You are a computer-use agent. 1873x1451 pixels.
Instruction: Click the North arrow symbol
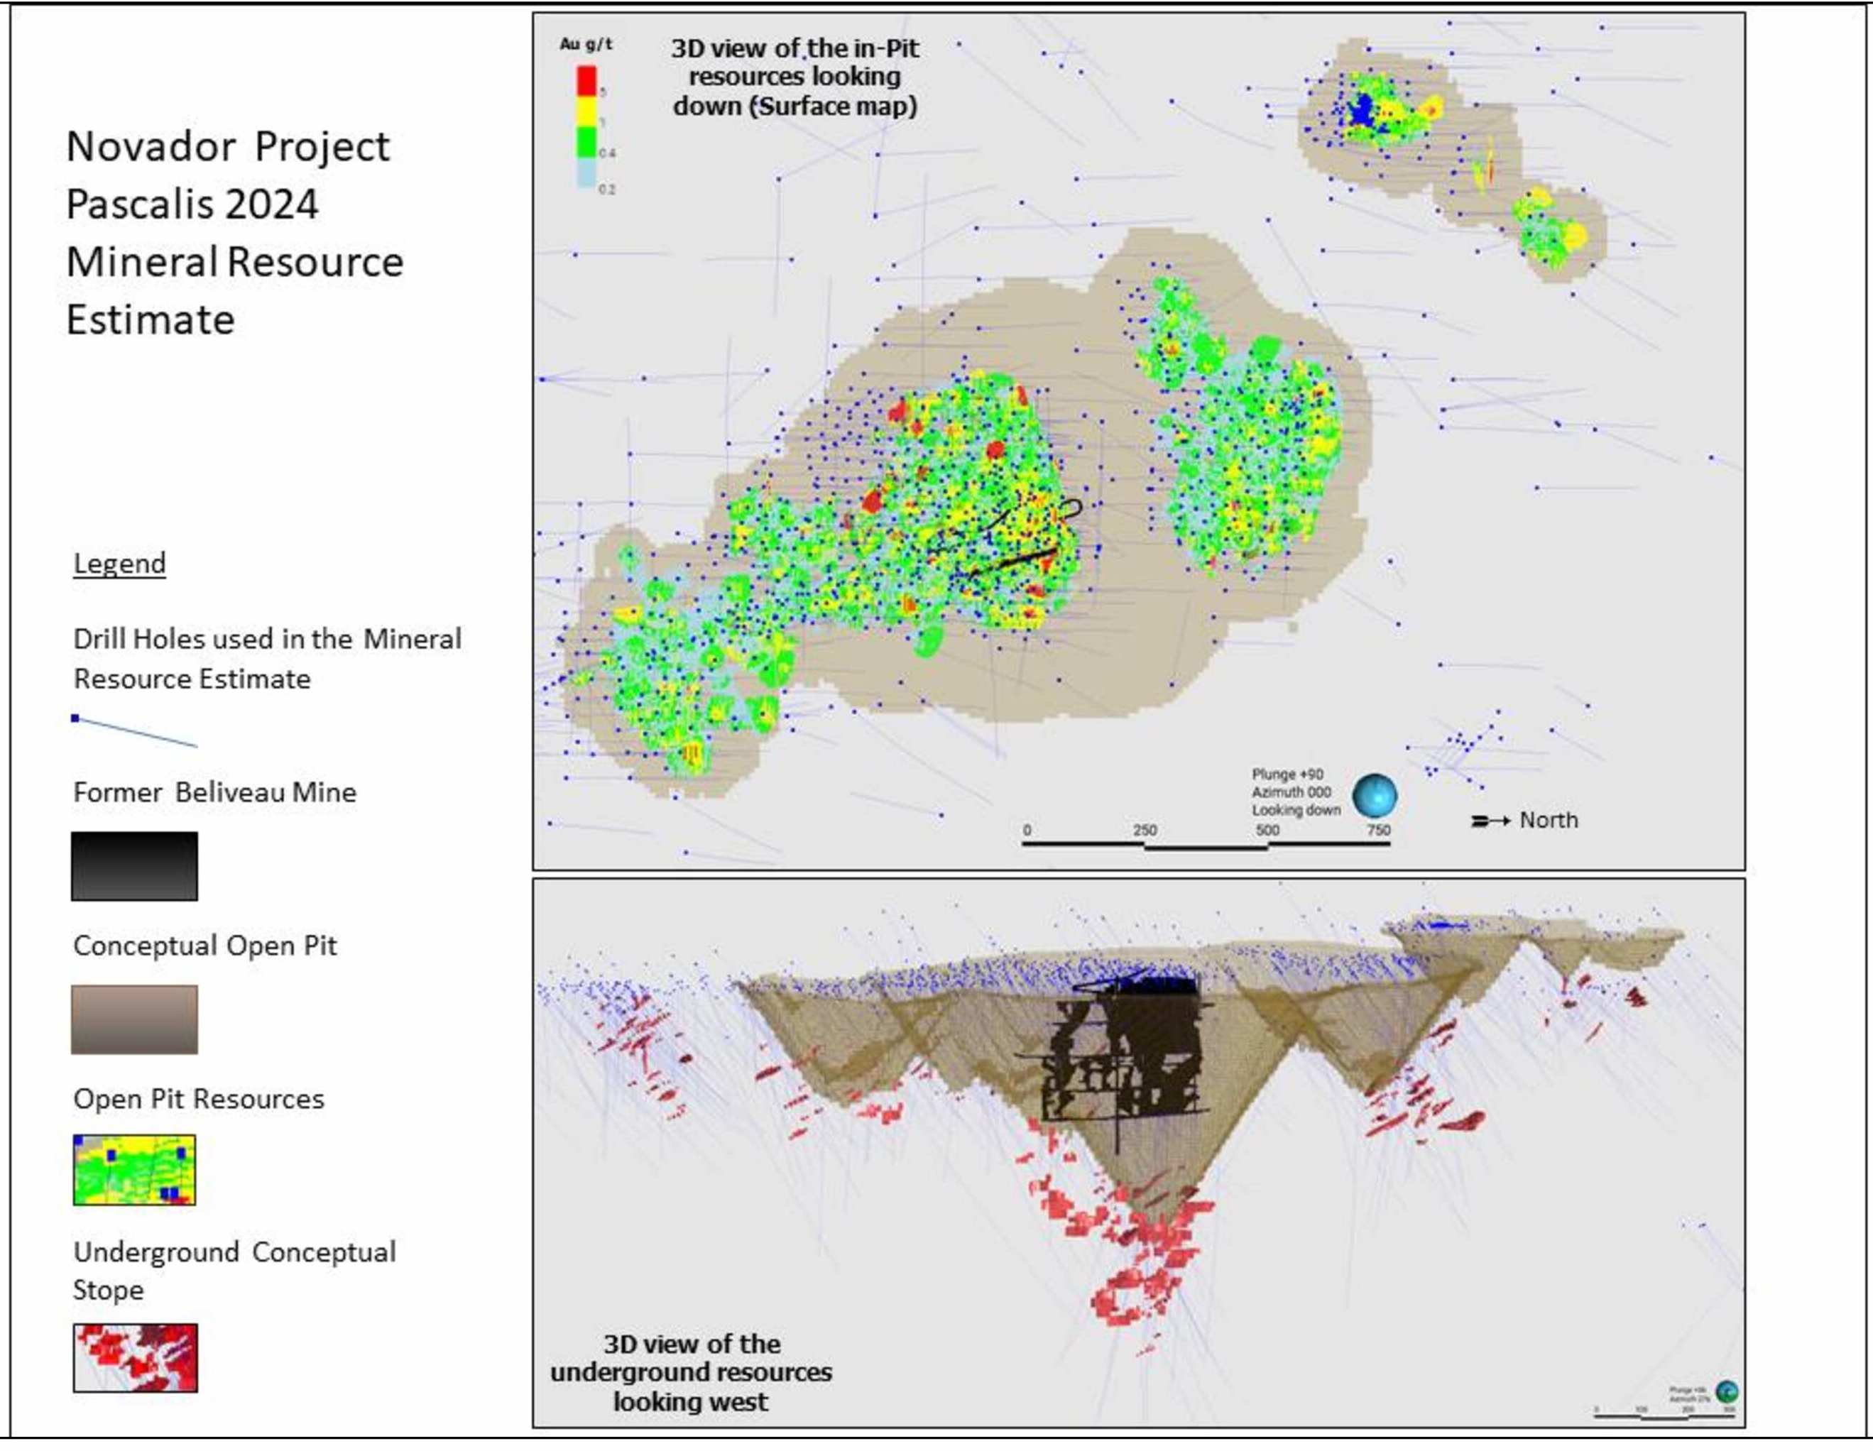point(1490,821)
